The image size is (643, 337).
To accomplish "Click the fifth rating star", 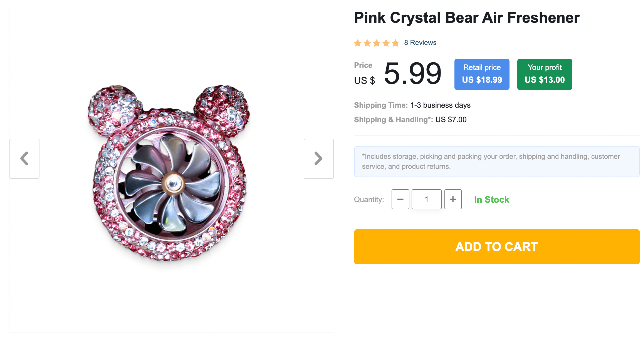I will pos(395,43).
